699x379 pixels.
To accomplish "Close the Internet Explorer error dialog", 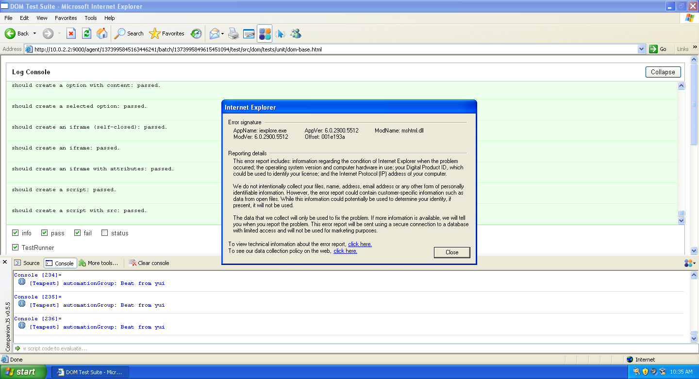I will tap(452, 252).
